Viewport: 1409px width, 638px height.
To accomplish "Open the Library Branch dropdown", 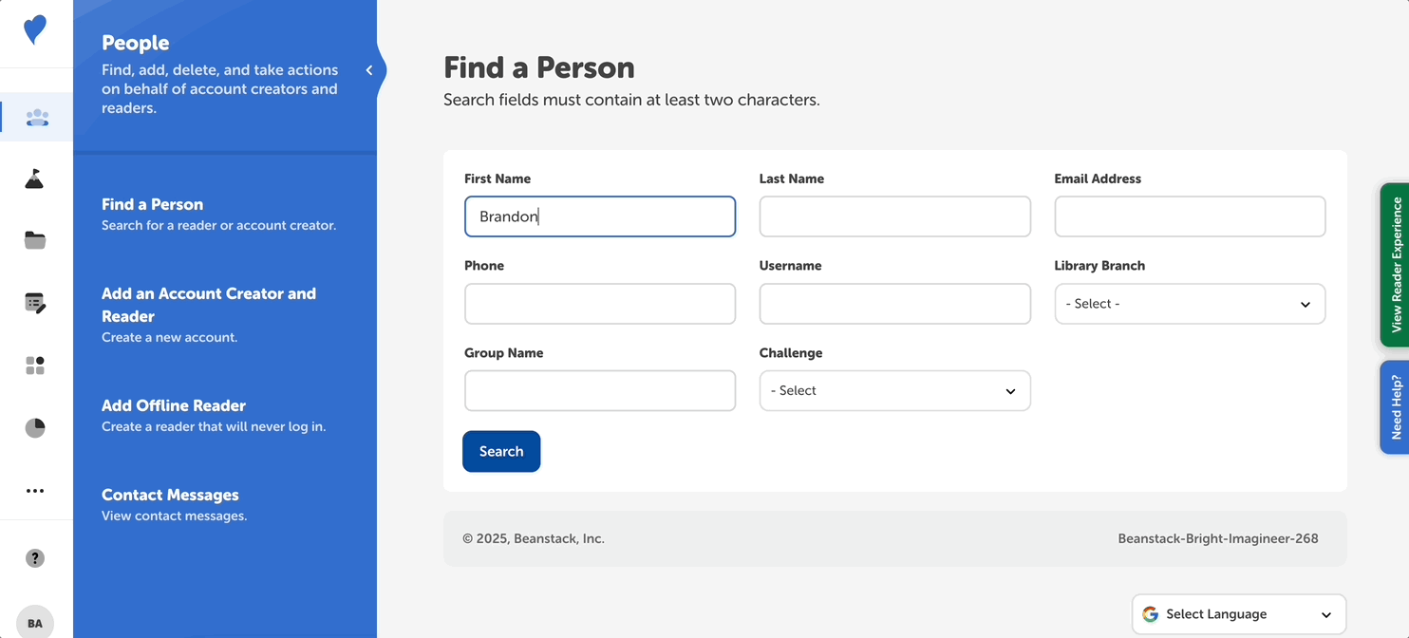I will point(1189,304).
